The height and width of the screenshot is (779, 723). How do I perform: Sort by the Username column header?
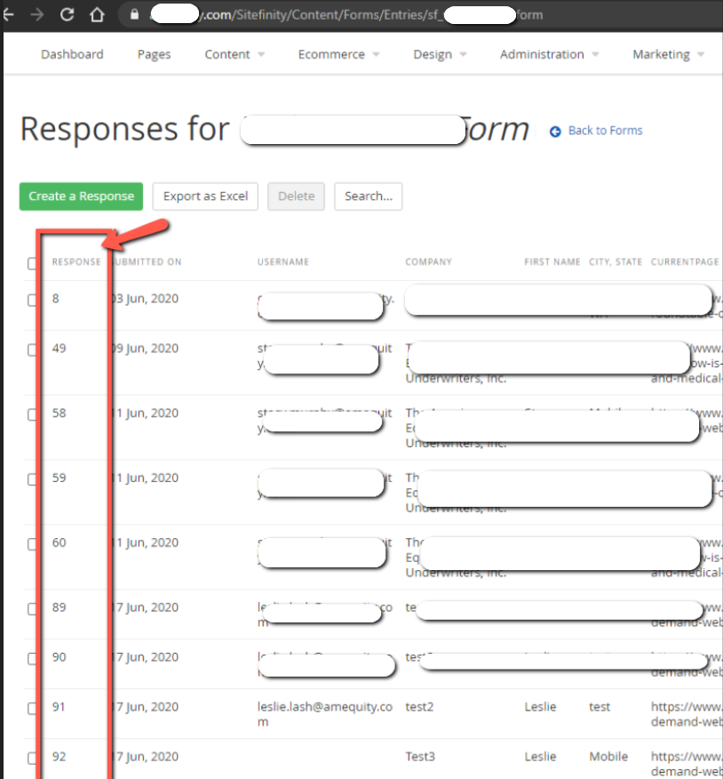[282, 261]
